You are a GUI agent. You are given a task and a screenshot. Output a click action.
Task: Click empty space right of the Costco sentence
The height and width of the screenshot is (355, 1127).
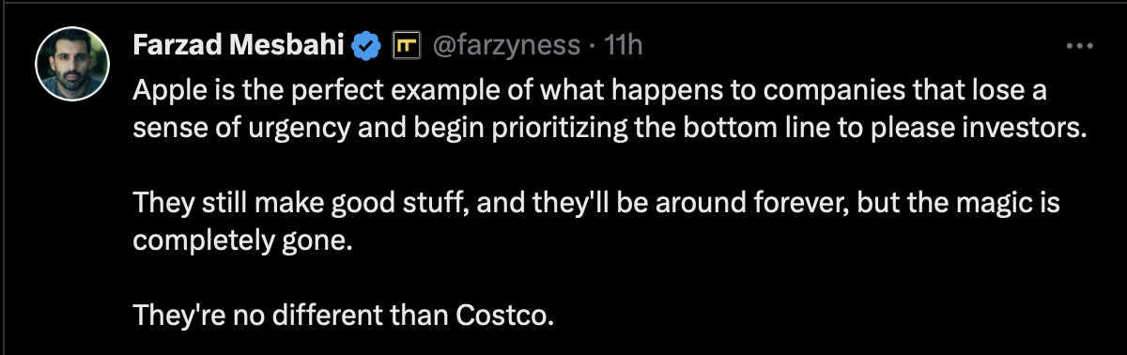click(x=826, y=312)
